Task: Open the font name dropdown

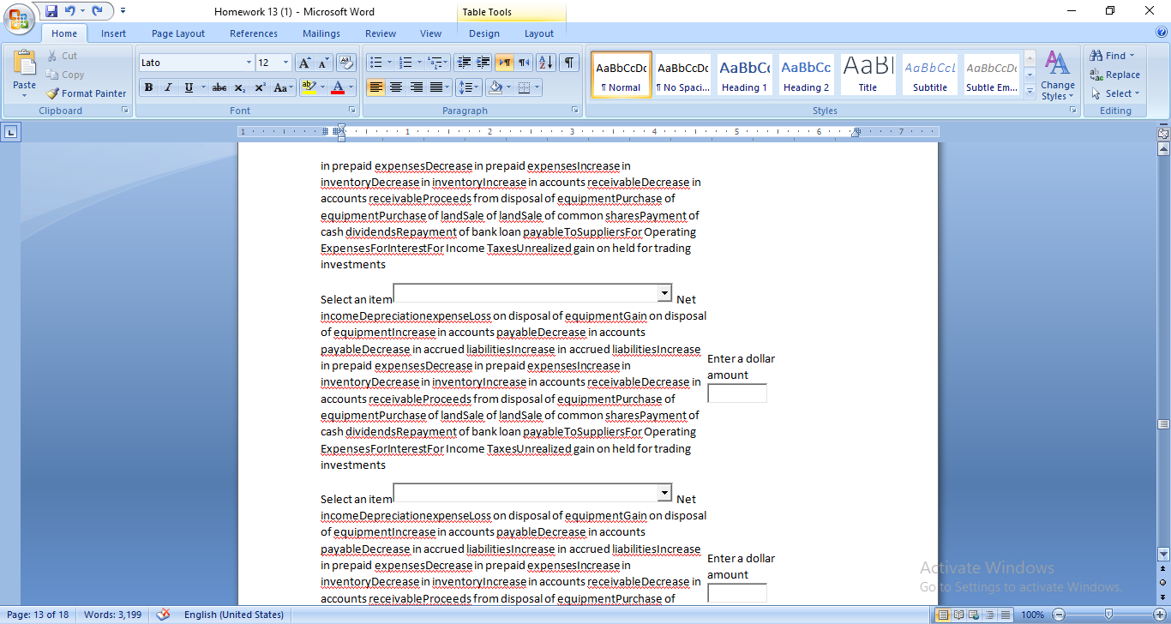Action: point(249,63)
